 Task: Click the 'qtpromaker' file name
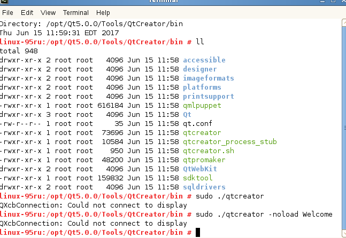point(204,160)
